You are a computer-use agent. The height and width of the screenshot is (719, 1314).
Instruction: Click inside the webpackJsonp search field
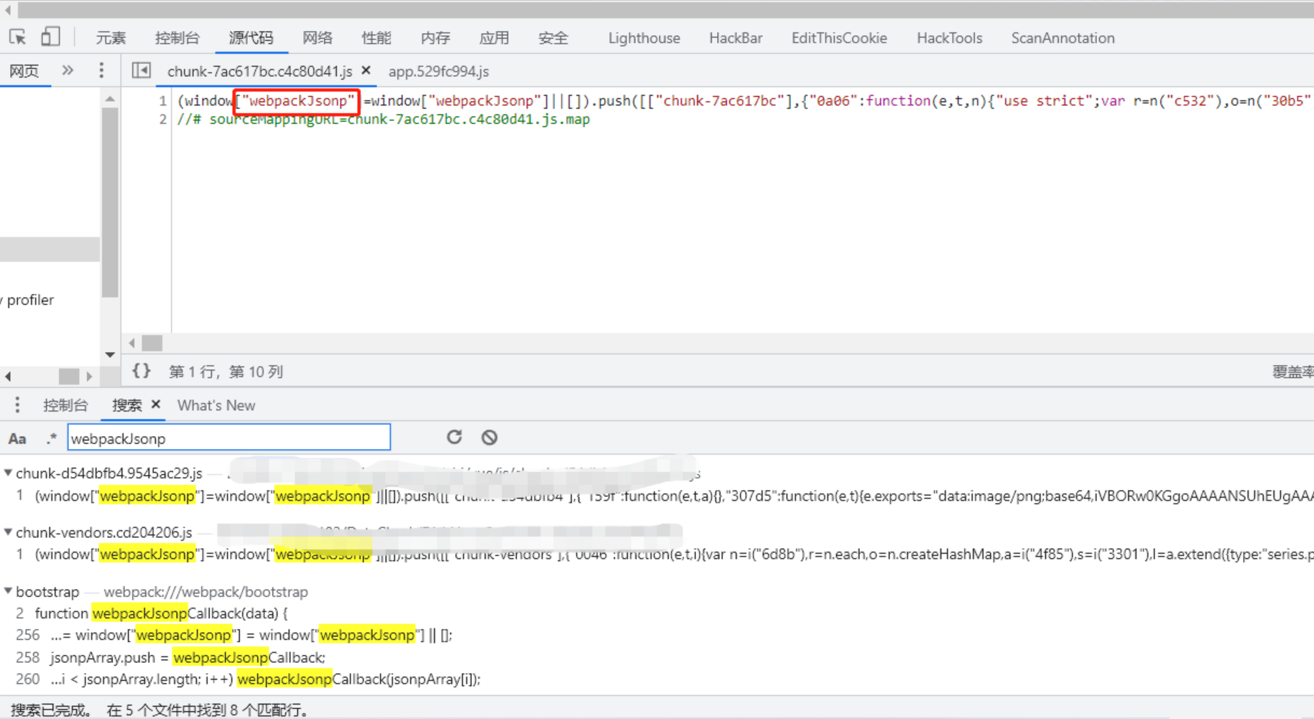pos(228,437)
